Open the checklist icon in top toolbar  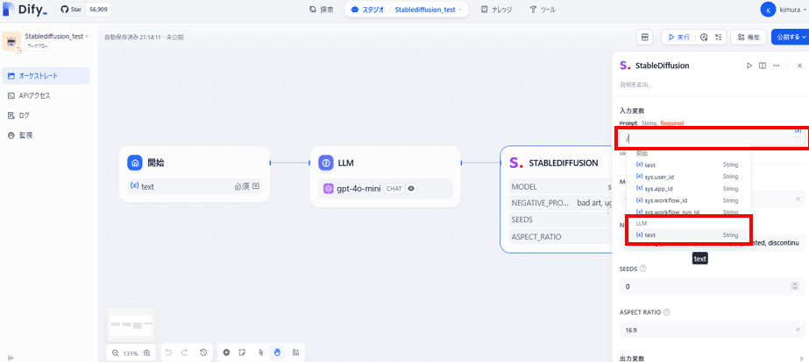tap(718, 37)
